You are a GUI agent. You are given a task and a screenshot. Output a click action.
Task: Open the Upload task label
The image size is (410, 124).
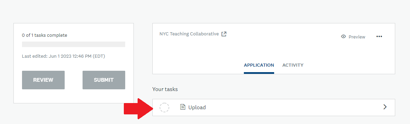[x=197, y=107]
